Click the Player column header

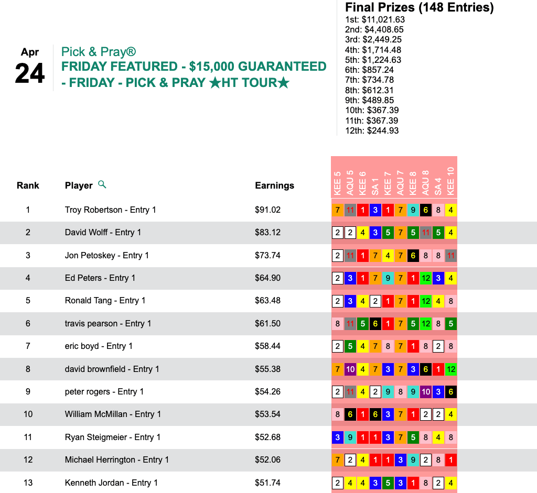coord(78,185)
